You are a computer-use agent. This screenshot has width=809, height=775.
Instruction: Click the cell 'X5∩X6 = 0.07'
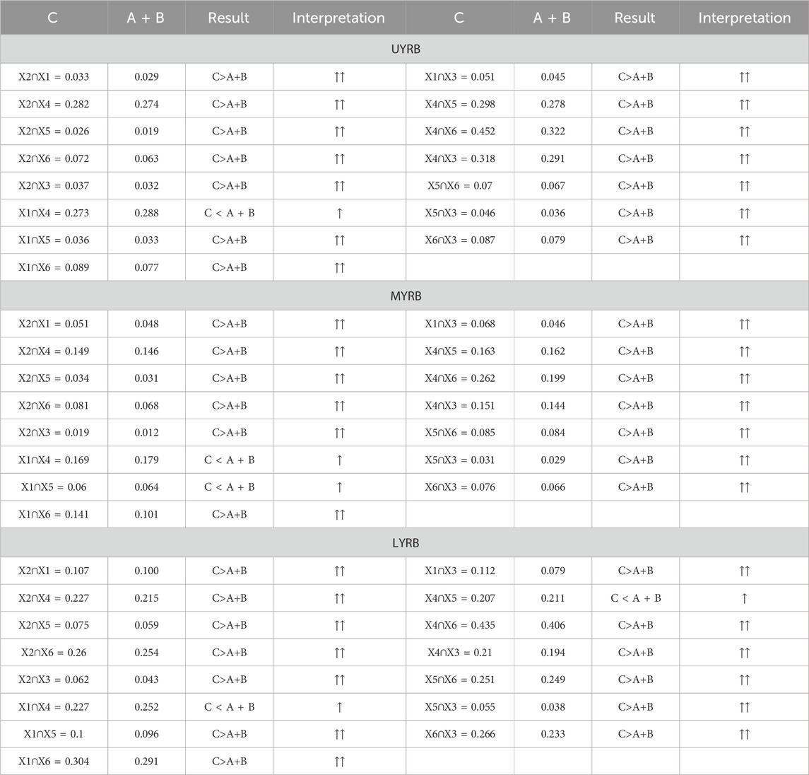point(460,185)
